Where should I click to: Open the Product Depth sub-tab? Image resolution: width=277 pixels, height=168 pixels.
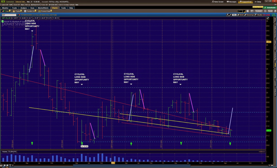[45, 11]
